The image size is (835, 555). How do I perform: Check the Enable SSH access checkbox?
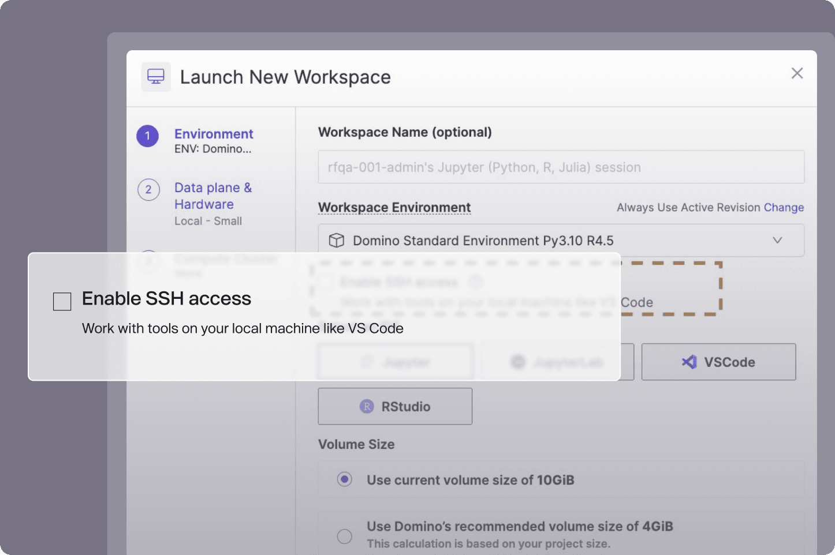pos(62,301)
